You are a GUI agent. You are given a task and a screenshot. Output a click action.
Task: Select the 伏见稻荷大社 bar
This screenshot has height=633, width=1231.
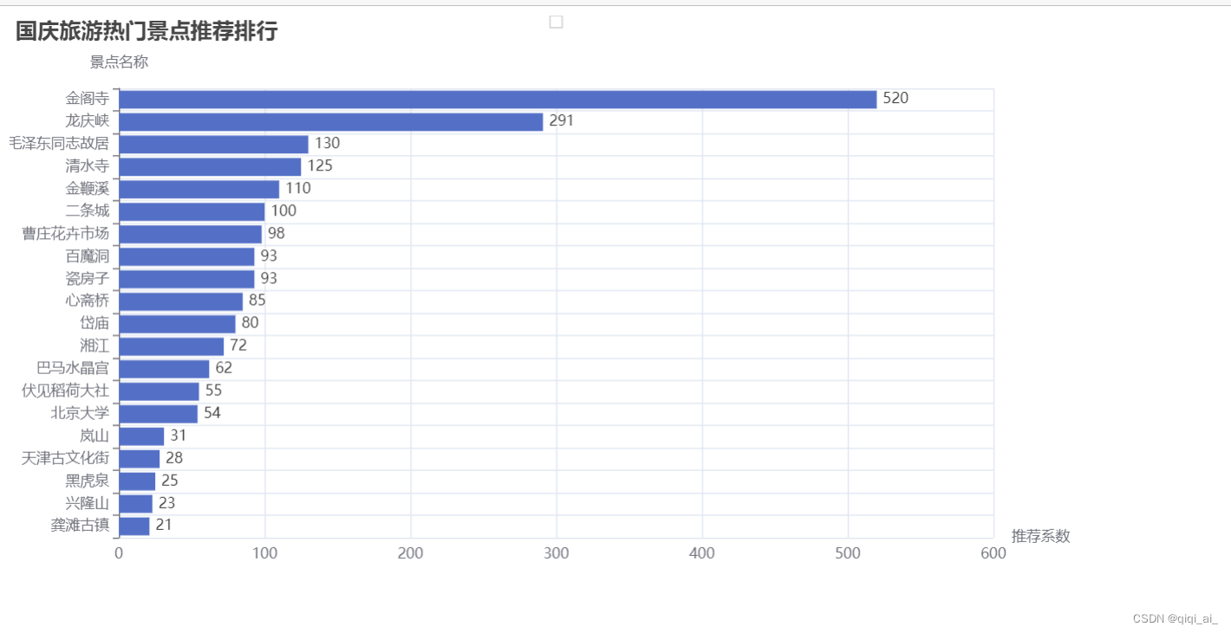click(159, 391)
